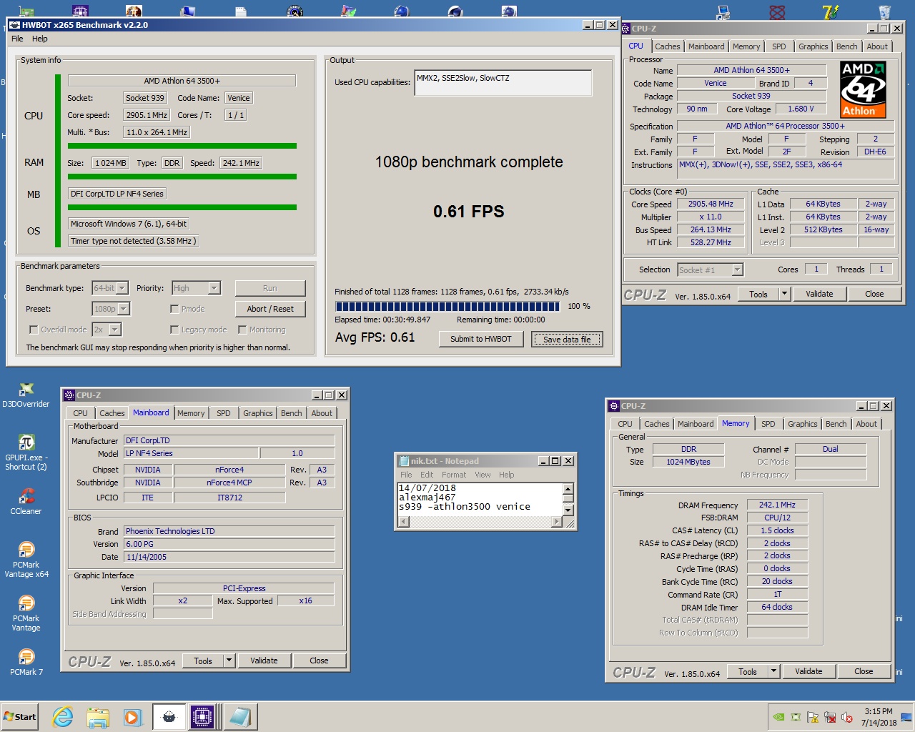The width and height of the screenshot is (915, 732).
Task: Click the network tray icon with red X
Action: pos(830,717)
